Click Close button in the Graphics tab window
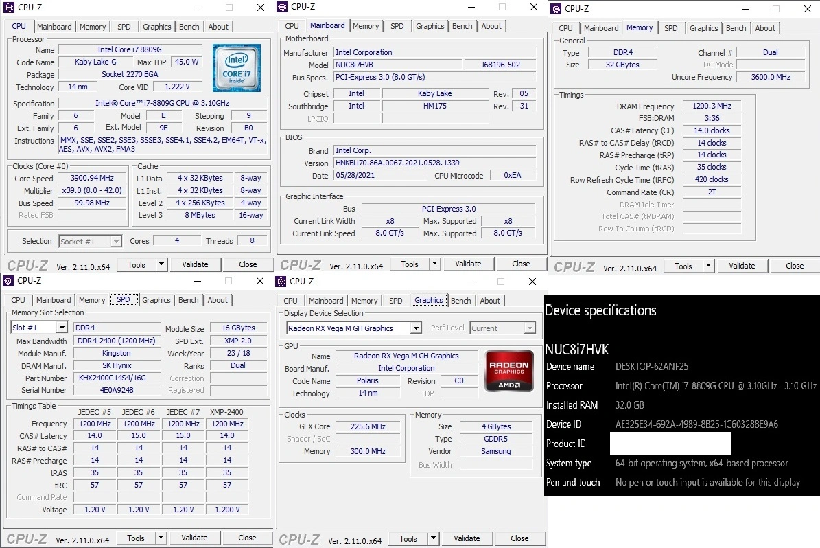 [x=519, y=538]
